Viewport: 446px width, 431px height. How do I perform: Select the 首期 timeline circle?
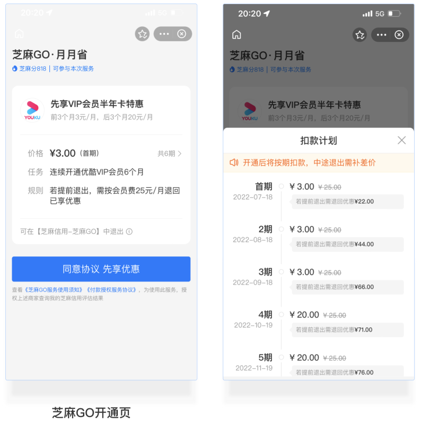pyautogui.click(x=281, y=186)
